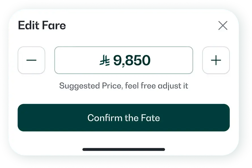252x168 pixels.
Task: Increase the fare with plus button
Action: point(216,60)
